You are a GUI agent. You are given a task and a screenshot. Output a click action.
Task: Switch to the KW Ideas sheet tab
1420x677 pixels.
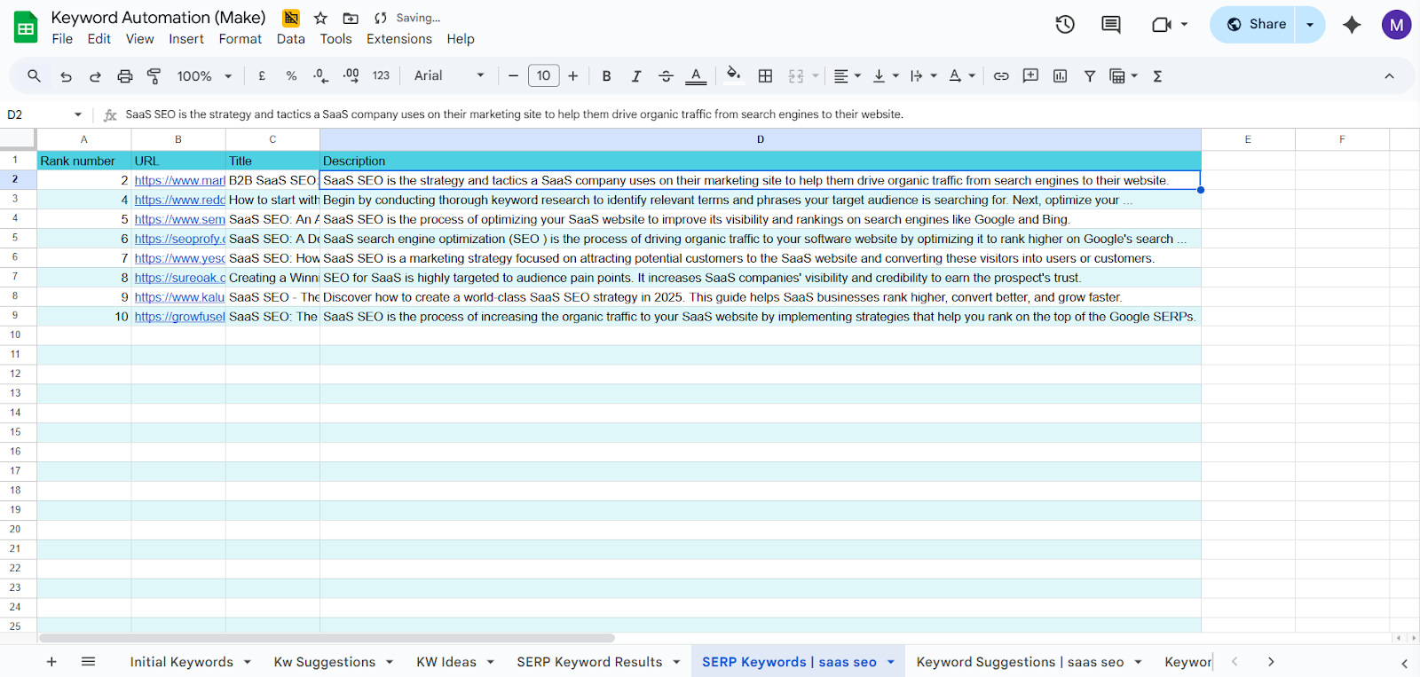coord(446,662)
